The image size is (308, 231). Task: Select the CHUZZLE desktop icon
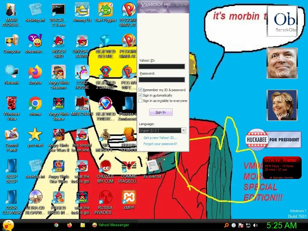[x=106, y=171]
